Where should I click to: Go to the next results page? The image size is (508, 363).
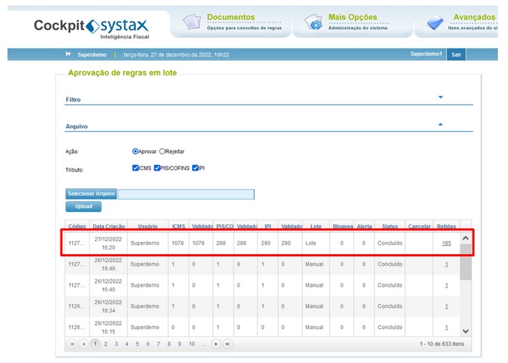coord(216,344)
